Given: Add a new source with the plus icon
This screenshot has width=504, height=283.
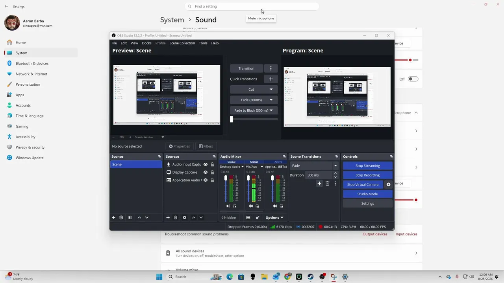Looking at the screenshot, I should [x=168, y=217].
